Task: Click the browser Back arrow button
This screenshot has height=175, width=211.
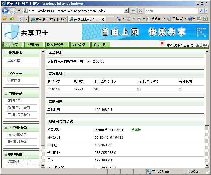Action: click(5, 11)
